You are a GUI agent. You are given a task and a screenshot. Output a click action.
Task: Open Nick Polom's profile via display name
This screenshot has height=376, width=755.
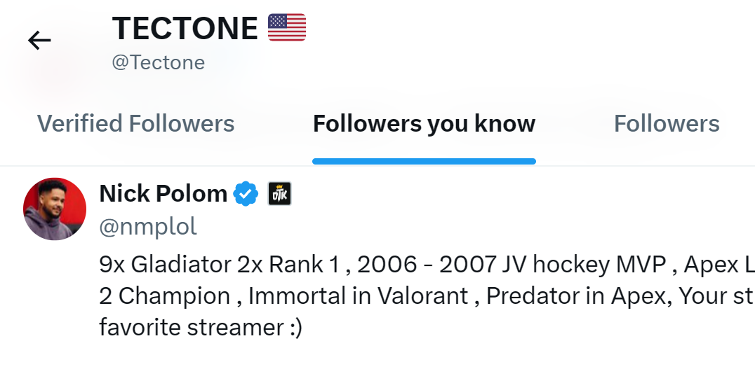click(163, 193)
